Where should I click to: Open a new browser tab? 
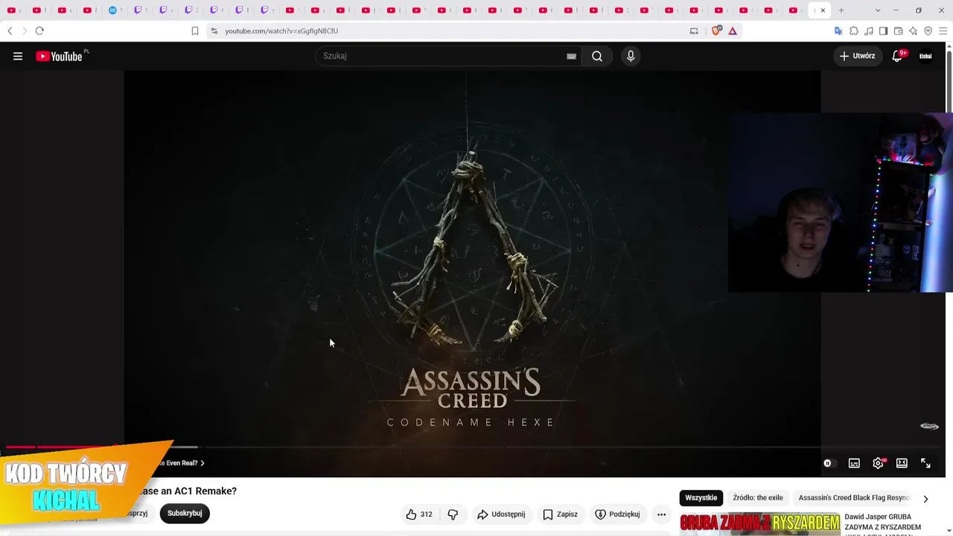click(x=841, y=10)
